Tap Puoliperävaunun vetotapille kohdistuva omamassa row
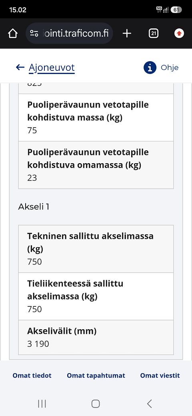 [96, 165]
